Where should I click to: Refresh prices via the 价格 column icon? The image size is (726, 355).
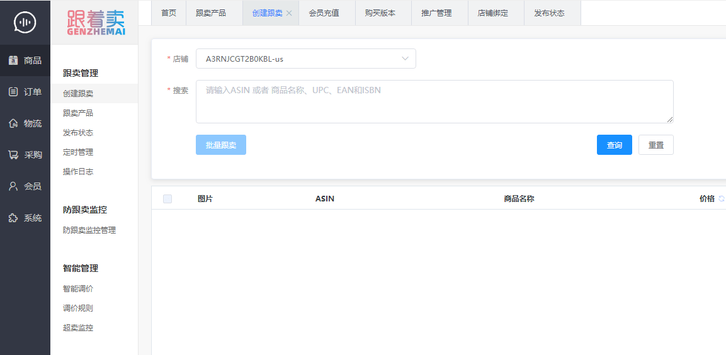[x=722, y=198]
